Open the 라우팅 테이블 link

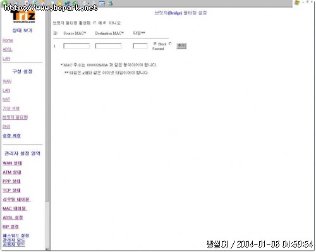[x=16, y=200]
